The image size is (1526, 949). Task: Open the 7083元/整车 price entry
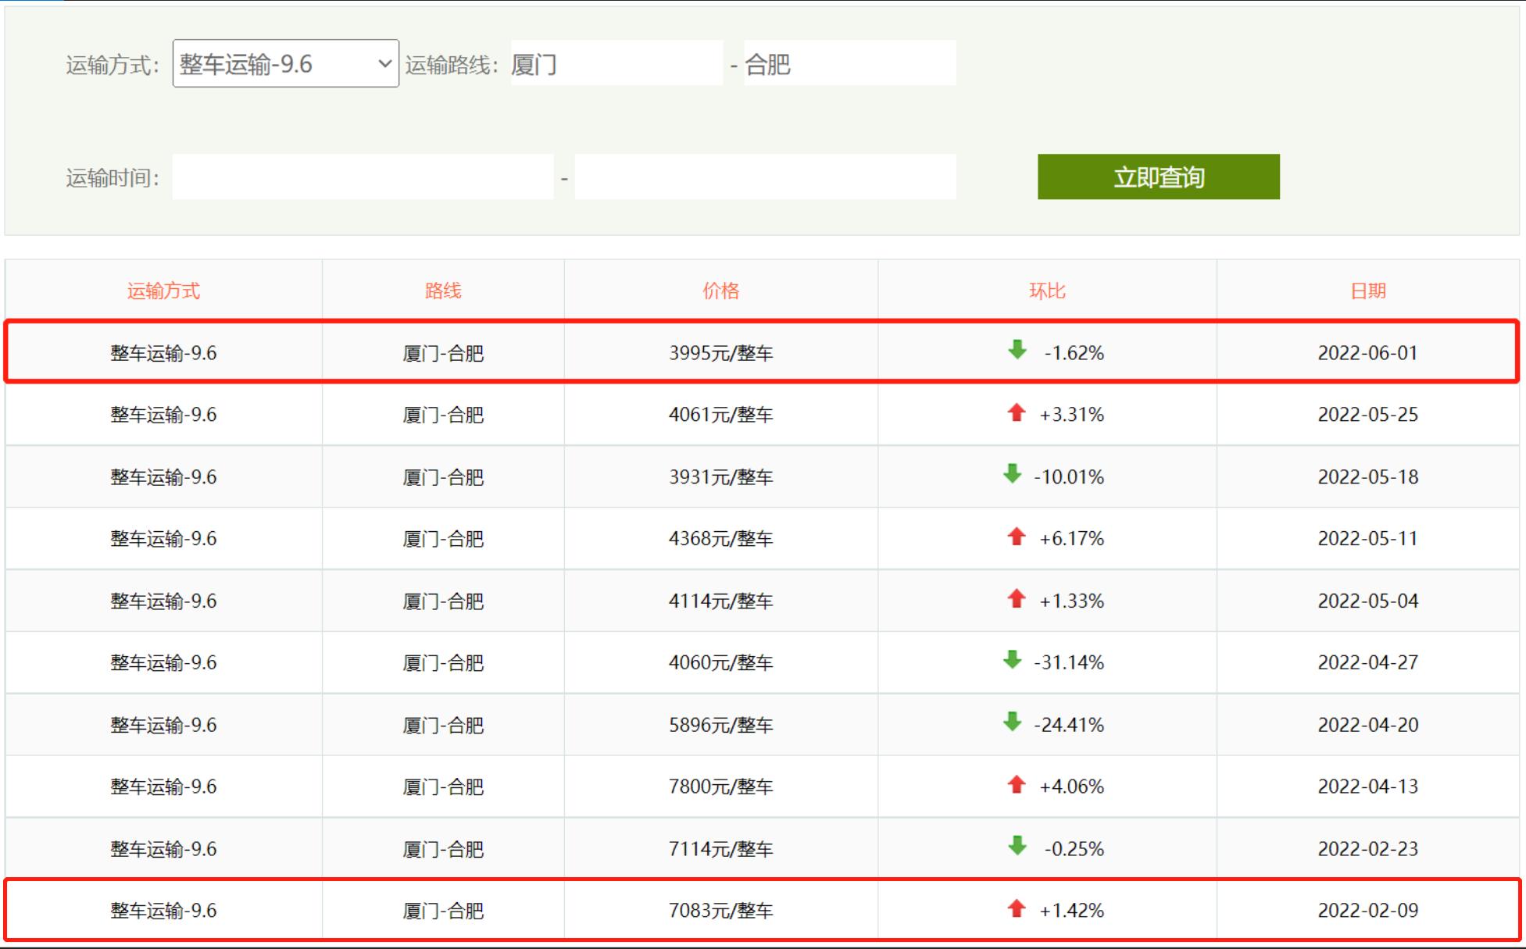coord(720,910)
